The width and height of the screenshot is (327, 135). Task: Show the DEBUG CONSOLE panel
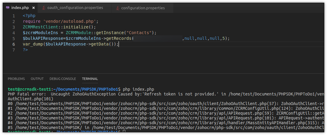[63, 79]
